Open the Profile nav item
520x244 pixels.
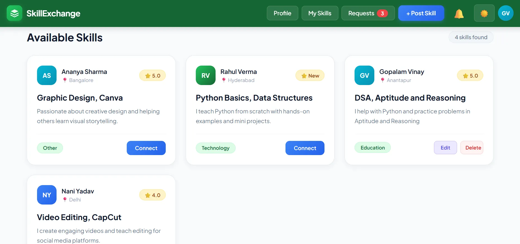pyautogui.click(x=282, y=13)
